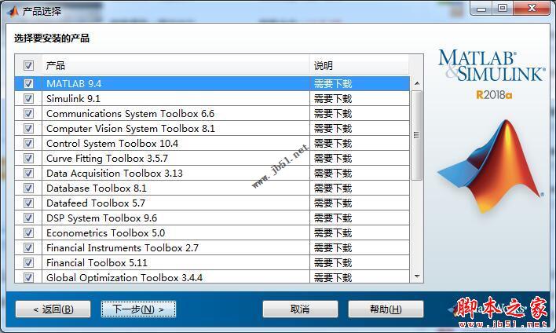
Task: Select Financial Instruments Toolbox 2.7 row
Action: [212, 247]
